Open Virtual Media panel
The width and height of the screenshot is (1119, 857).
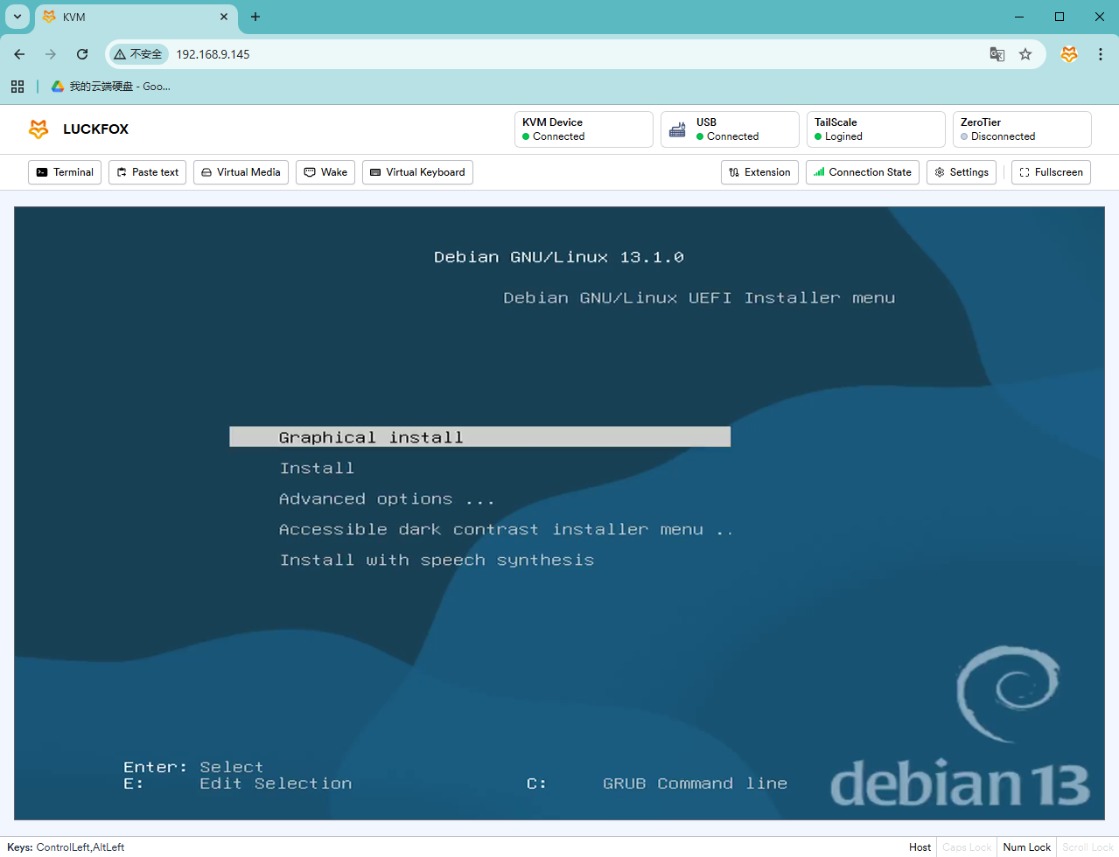click(241, 172)
